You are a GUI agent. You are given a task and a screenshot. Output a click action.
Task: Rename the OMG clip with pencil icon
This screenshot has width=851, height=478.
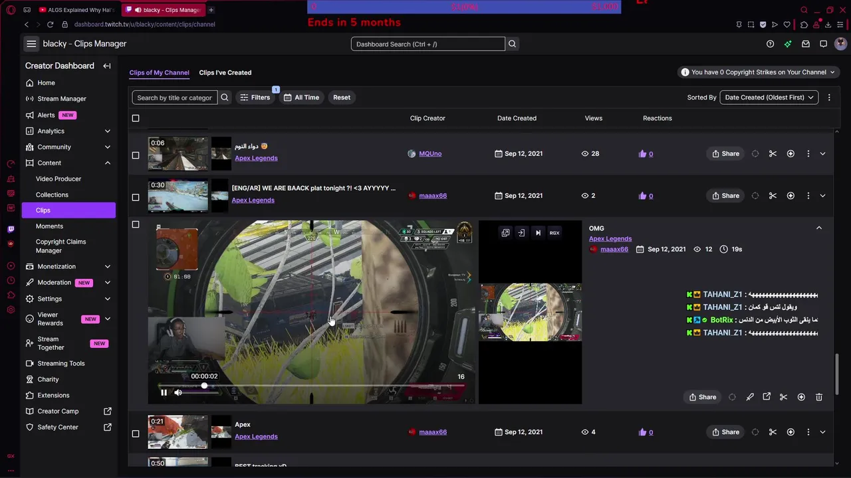[x=750, y=397]
